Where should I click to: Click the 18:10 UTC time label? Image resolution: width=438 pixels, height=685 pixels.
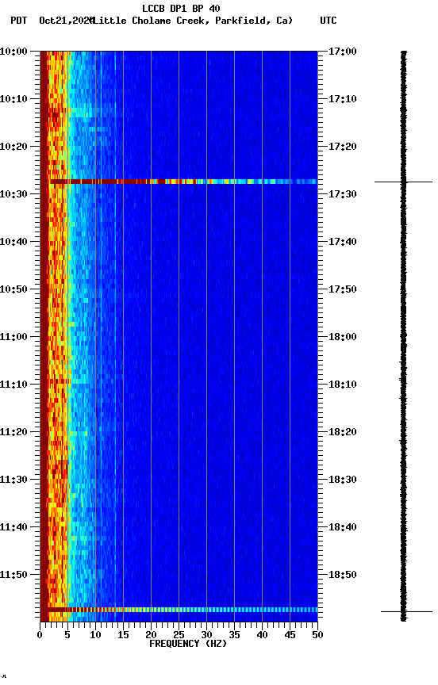[x=342, y=385]
